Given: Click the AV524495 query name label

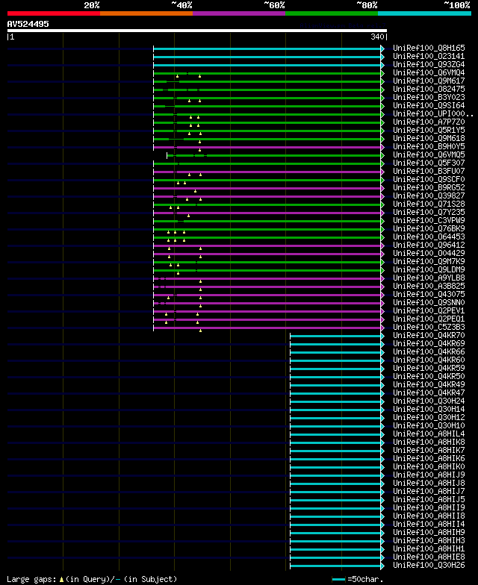Looking at the screenshot, I should click(28, 24).
